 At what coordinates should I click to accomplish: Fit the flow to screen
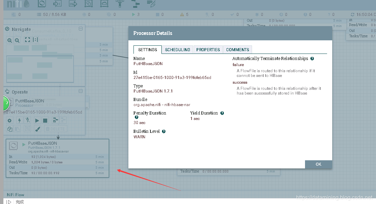tap(28, 40)
